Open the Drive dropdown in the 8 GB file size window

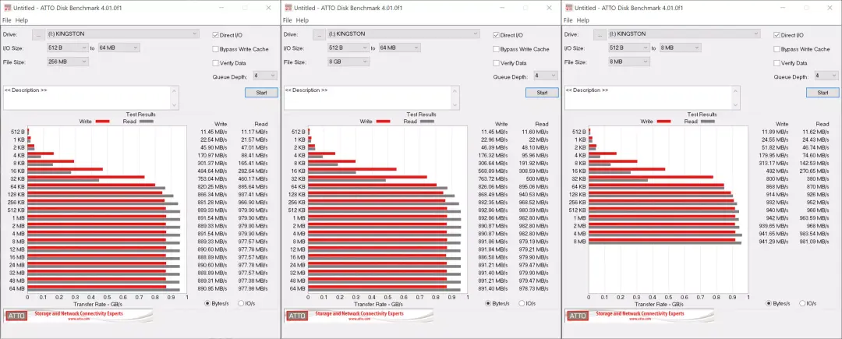point(404,34)
